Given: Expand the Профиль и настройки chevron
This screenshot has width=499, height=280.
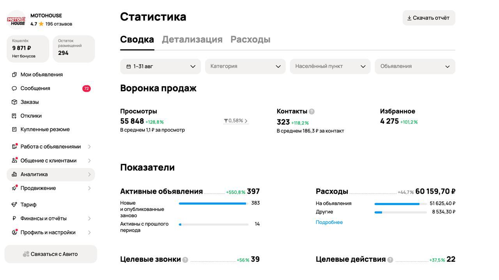Looking at the screenshot, I should (x=89, y=232).
